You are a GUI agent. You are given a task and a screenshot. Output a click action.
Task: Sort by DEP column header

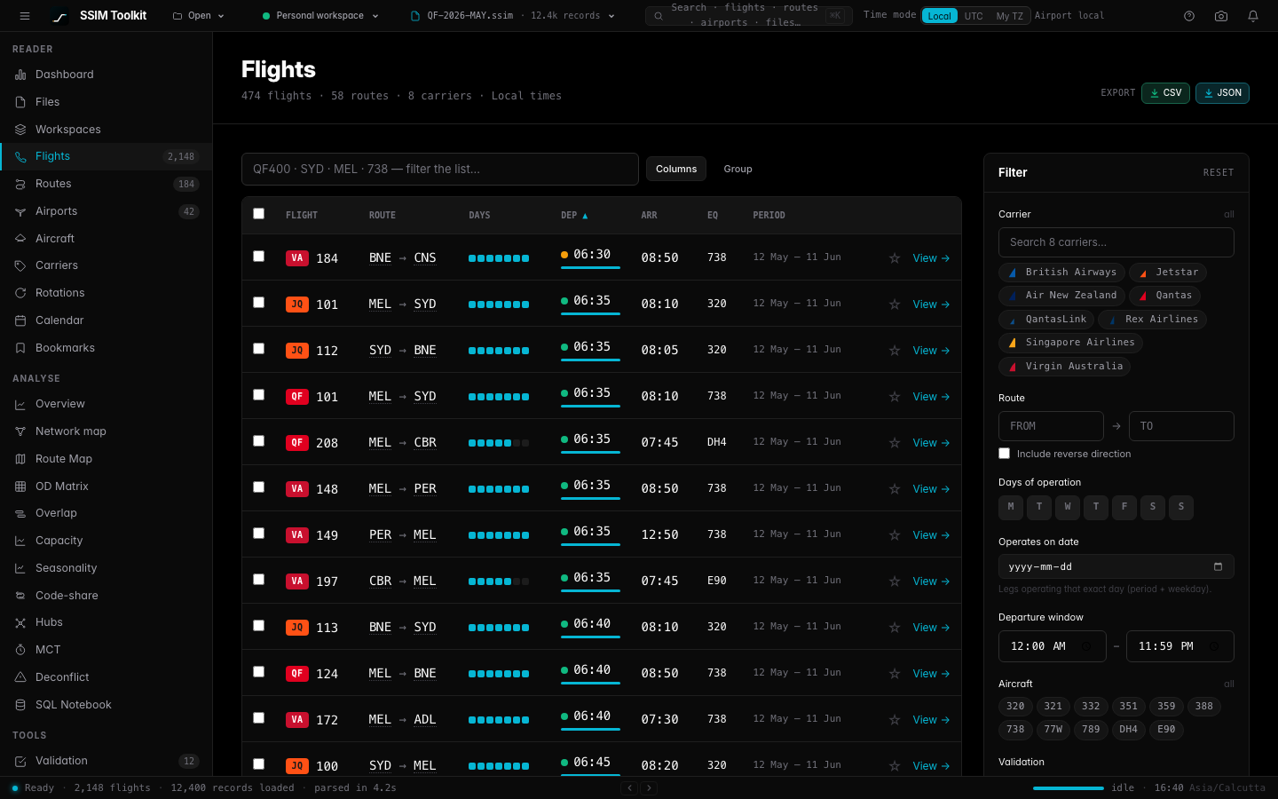coord(574,216)
